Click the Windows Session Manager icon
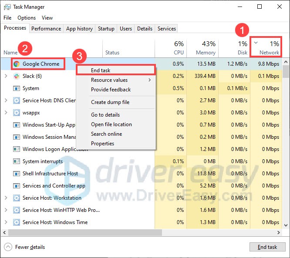The width and height of the screenshot is (290, 258). click(17, 137)
